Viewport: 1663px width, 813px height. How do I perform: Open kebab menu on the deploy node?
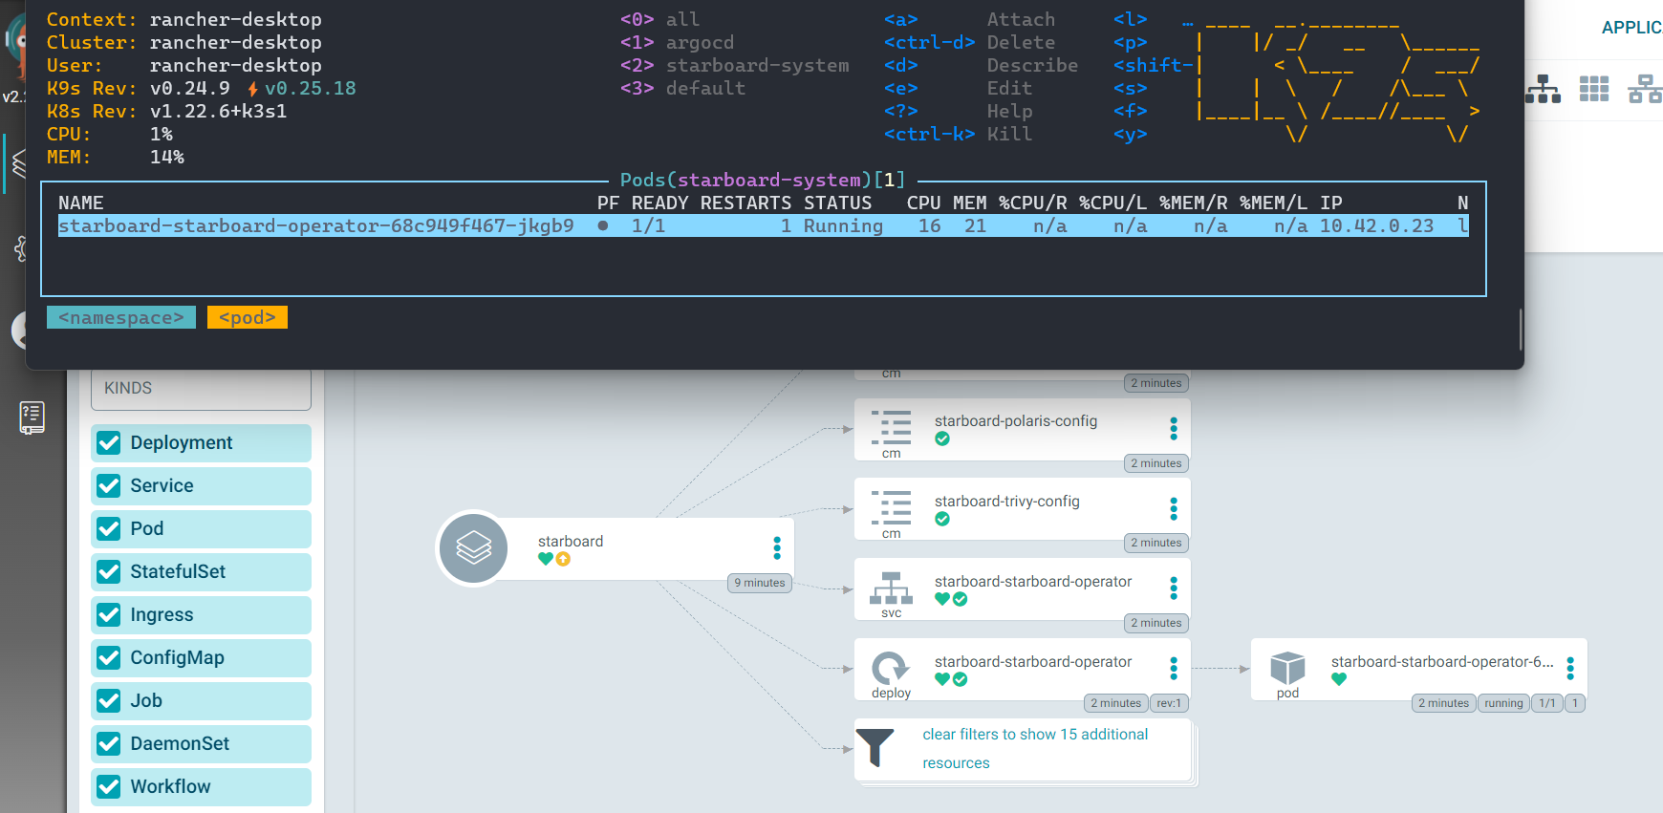[1174, 668]
